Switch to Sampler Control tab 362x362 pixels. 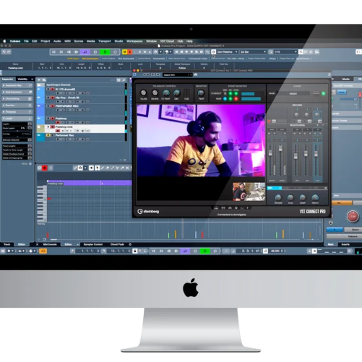[93, 244]
